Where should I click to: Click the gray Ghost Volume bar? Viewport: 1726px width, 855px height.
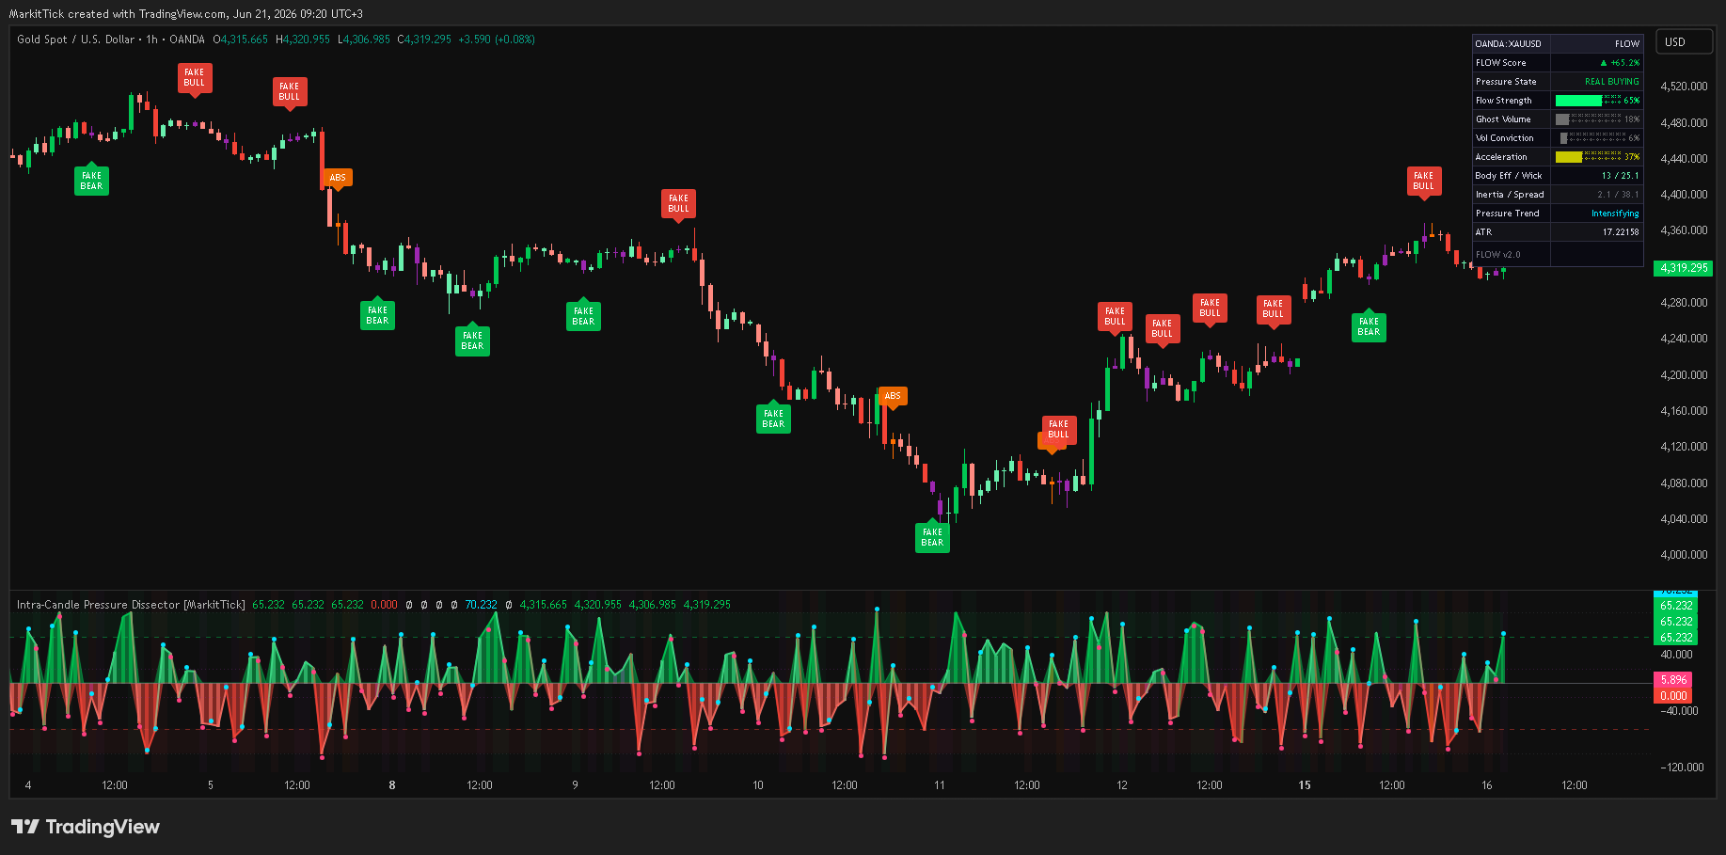(1562, 119)
